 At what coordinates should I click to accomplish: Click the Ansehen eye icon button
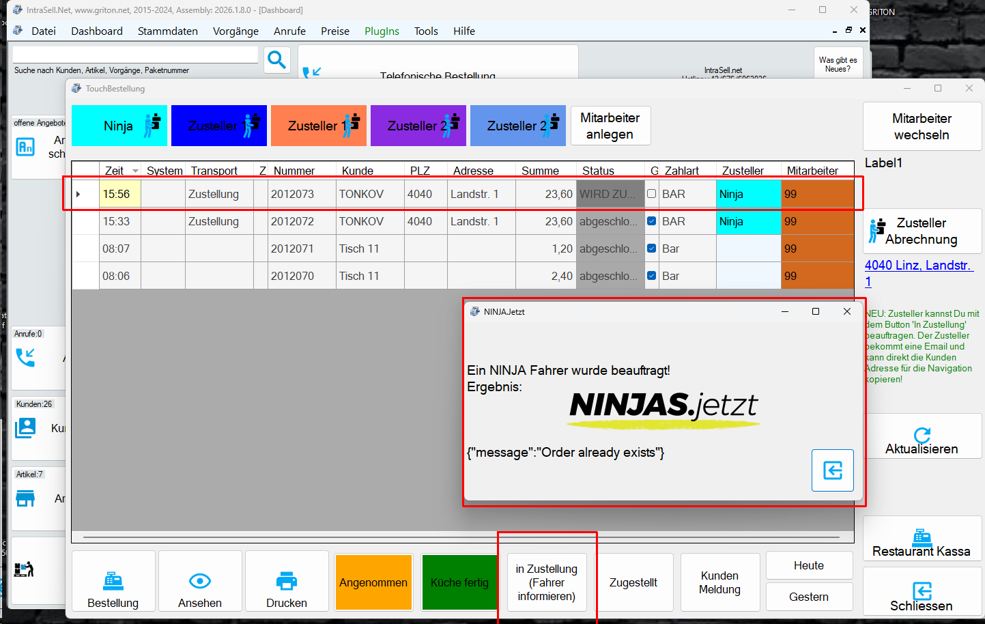click(x=200, y=582)
